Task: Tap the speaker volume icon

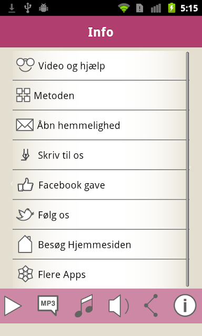Action: pos(119,306)
